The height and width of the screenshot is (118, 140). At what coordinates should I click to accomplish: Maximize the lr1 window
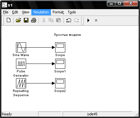119,4
